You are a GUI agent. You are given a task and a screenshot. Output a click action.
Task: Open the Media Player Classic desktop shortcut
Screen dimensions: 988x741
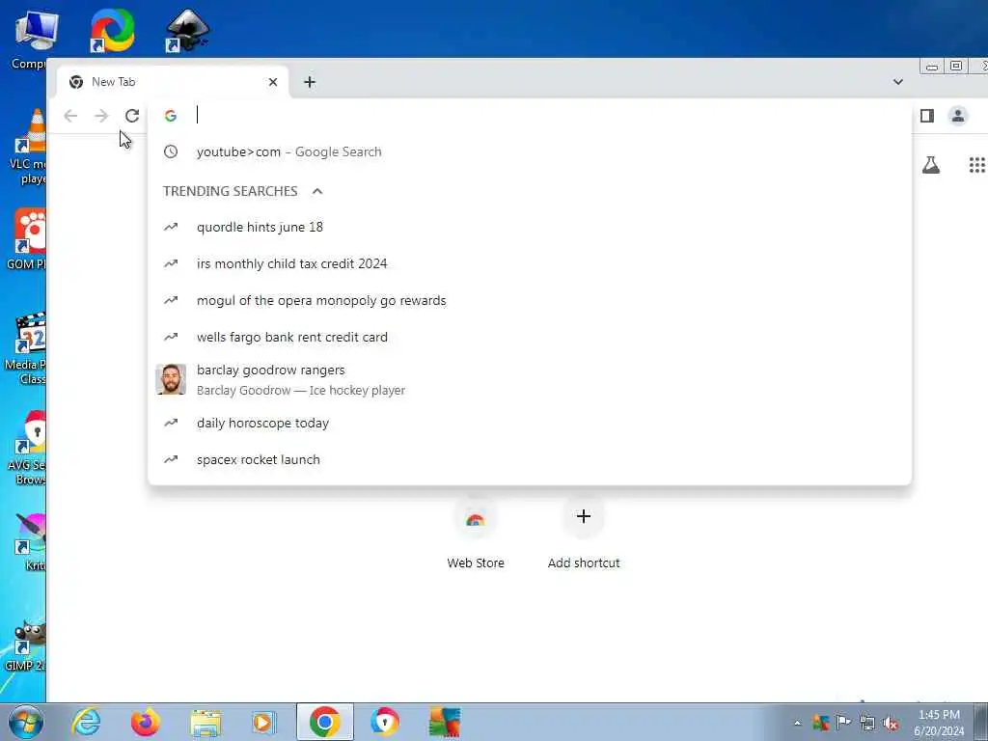[25, 347]
